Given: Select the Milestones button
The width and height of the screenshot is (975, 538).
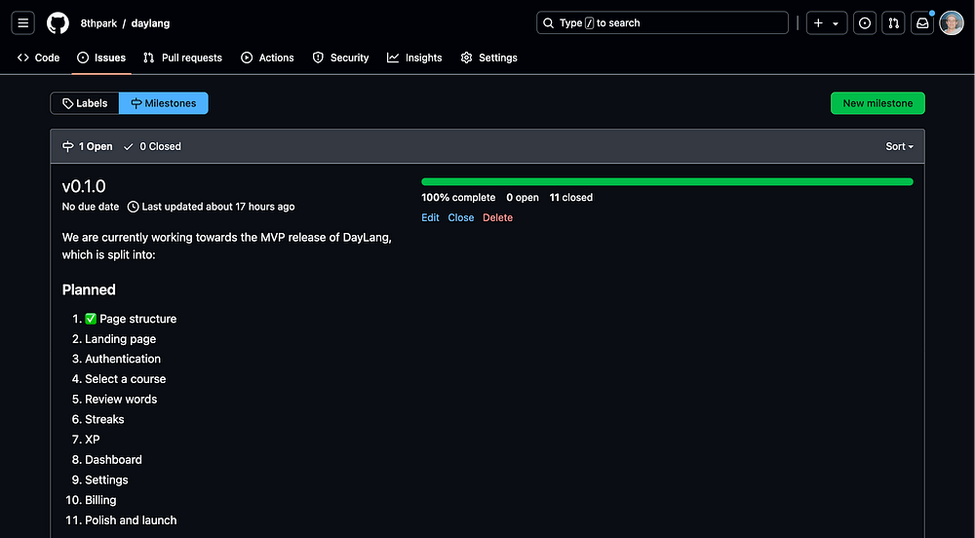Looking at the screenshot, I should (x=164, y=103).
